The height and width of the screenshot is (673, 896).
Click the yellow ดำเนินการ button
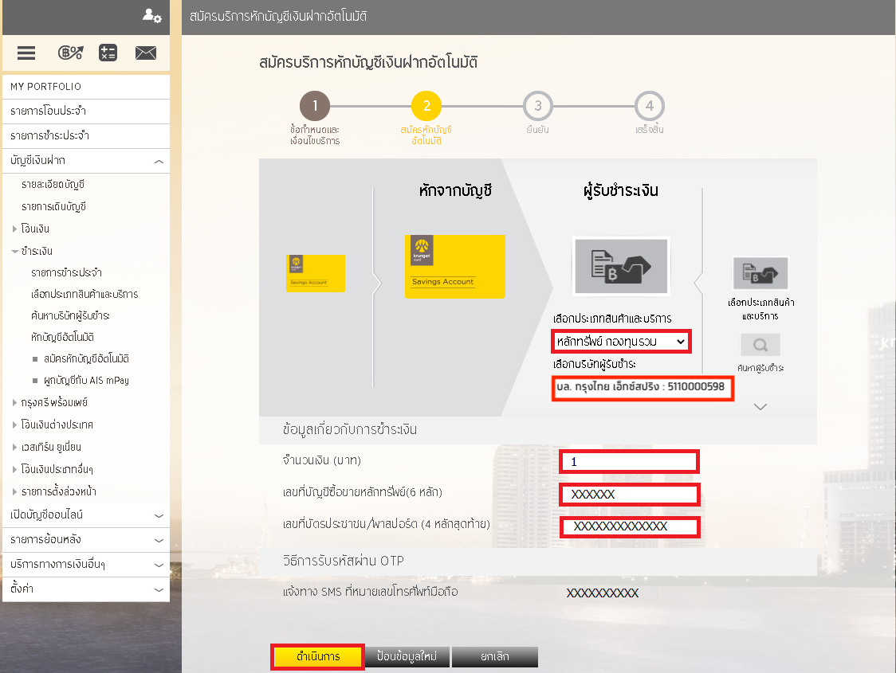(318, 657)
